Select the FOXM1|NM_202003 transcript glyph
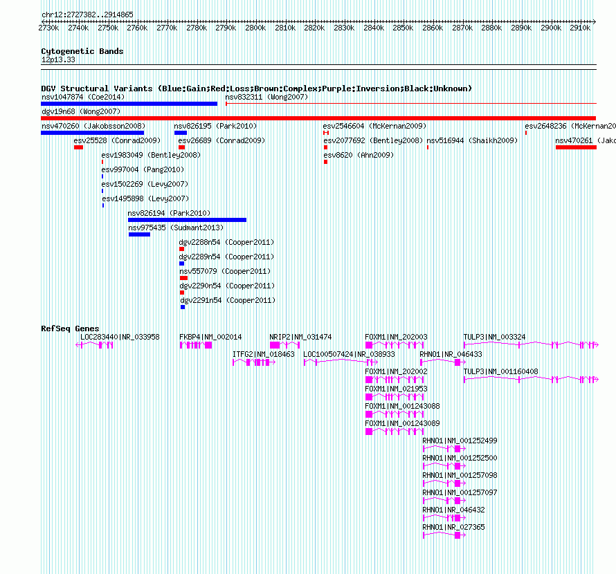 tap(395, 345)
